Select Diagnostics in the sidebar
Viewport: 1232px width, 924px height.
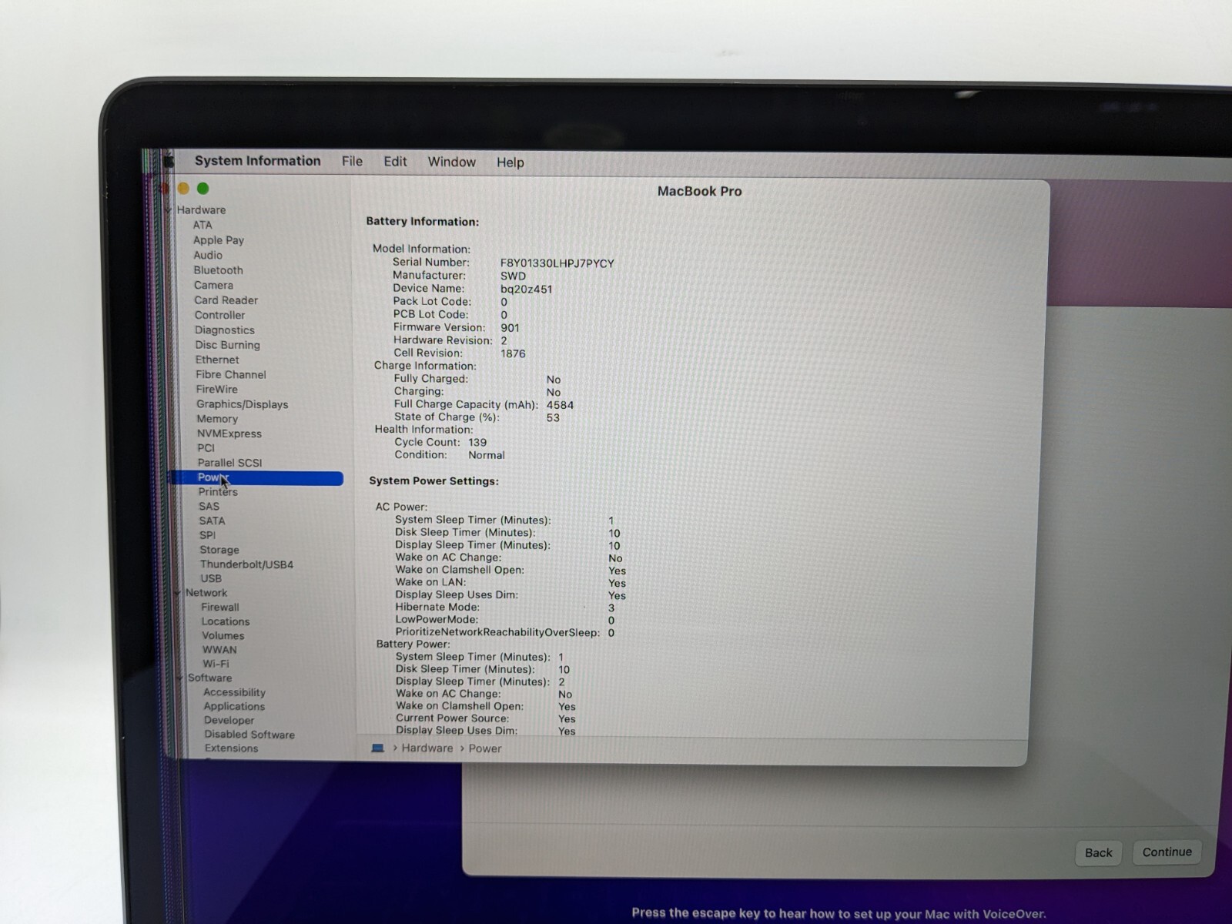pos(224,330)
